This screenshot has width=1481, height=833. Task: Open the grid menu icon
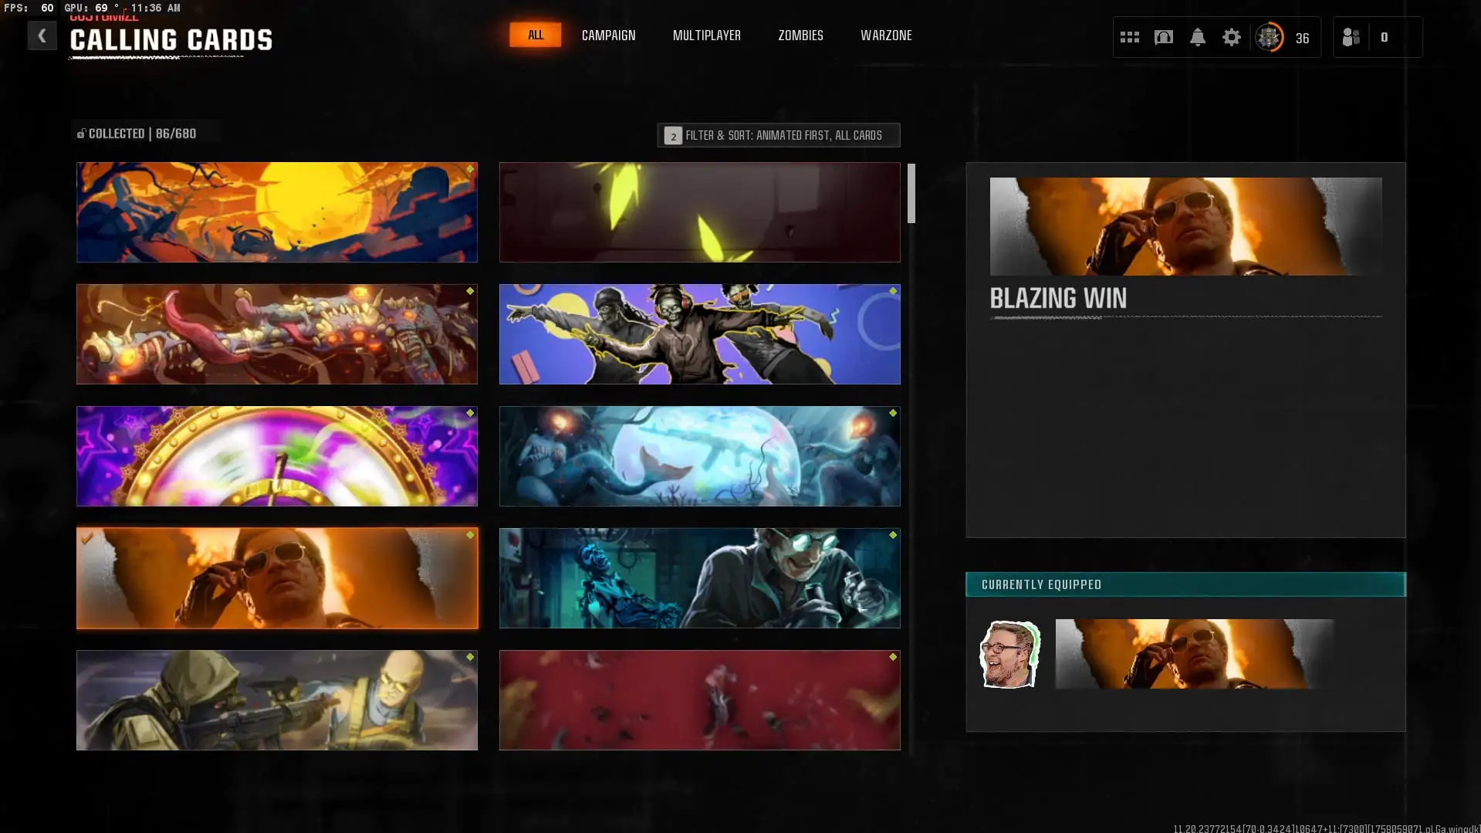1129,37
